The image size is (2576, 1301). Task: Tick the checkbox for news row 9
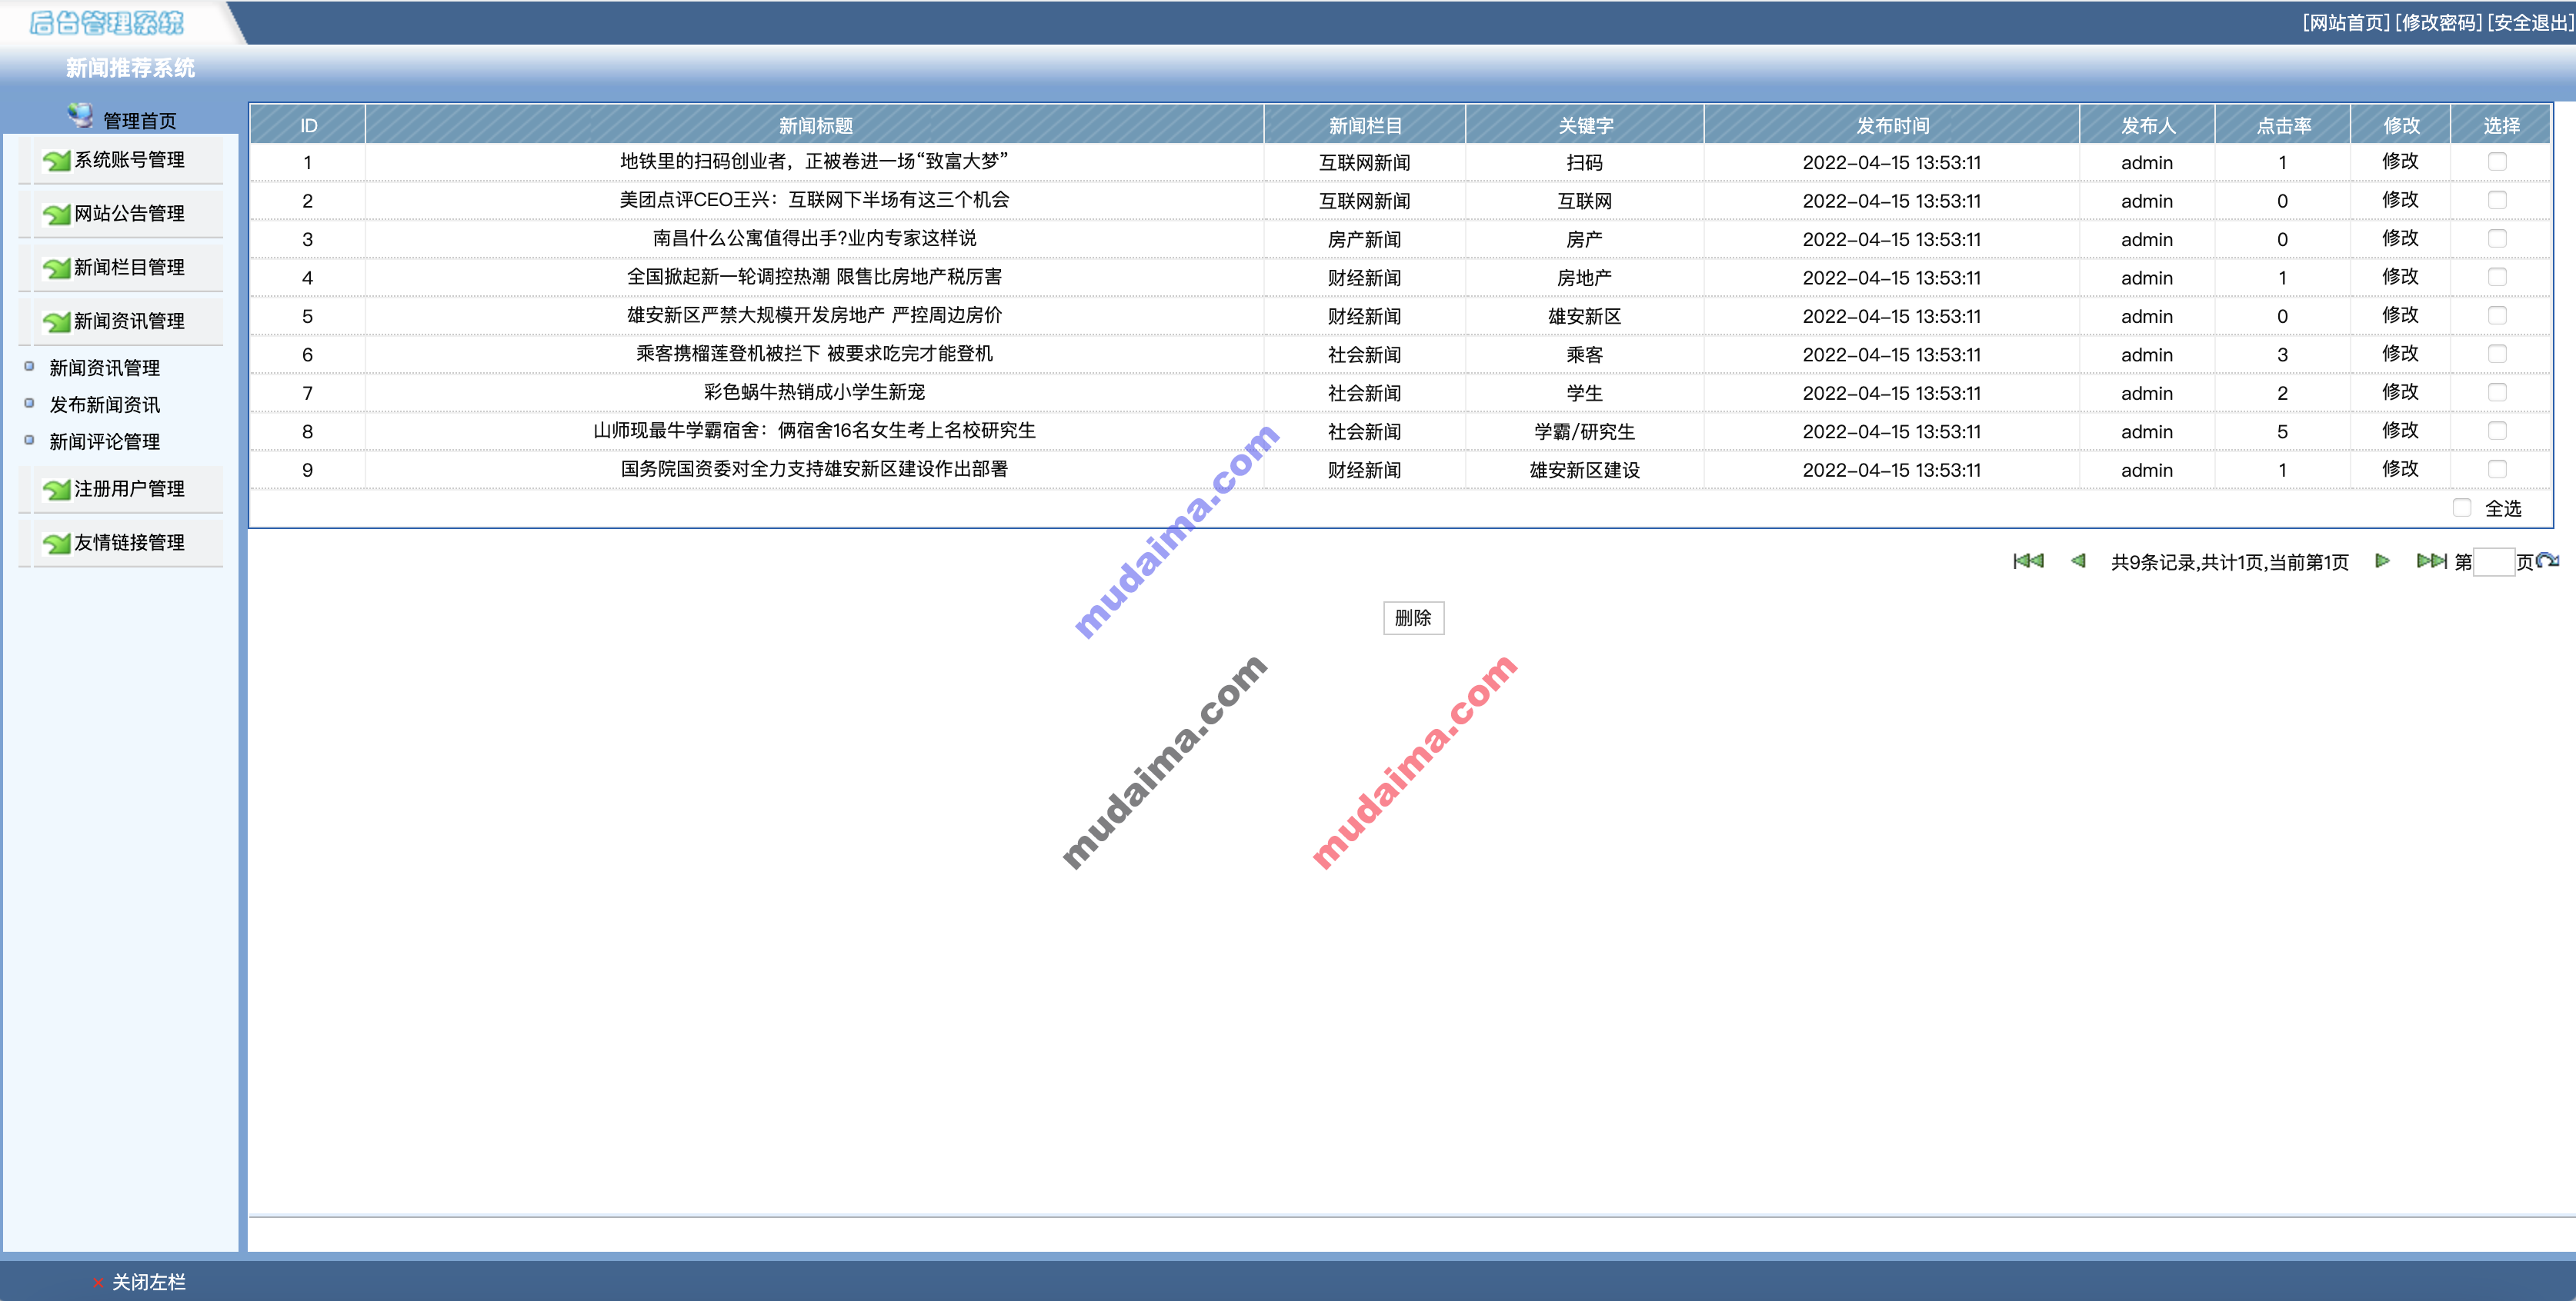(x=2497, y=470)
